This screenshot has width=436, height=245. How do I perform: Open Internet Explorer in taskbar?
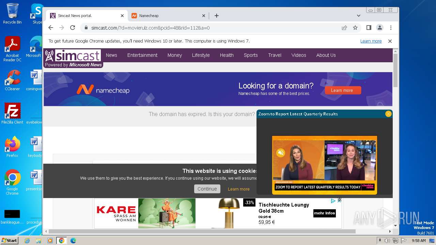click(27, 241)
